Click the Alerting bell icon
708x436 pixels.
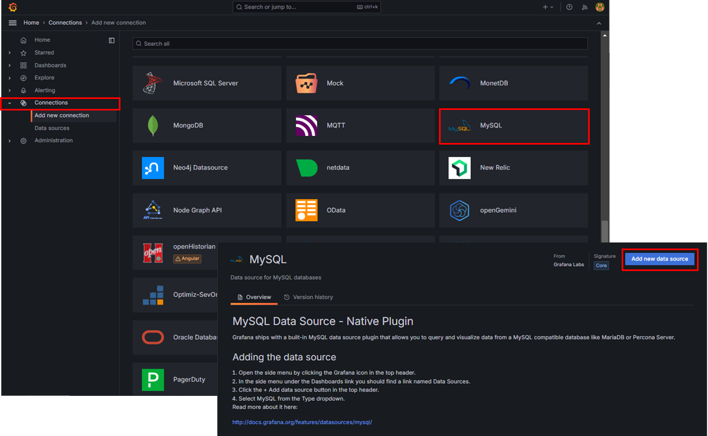click(x=23, y=91)
